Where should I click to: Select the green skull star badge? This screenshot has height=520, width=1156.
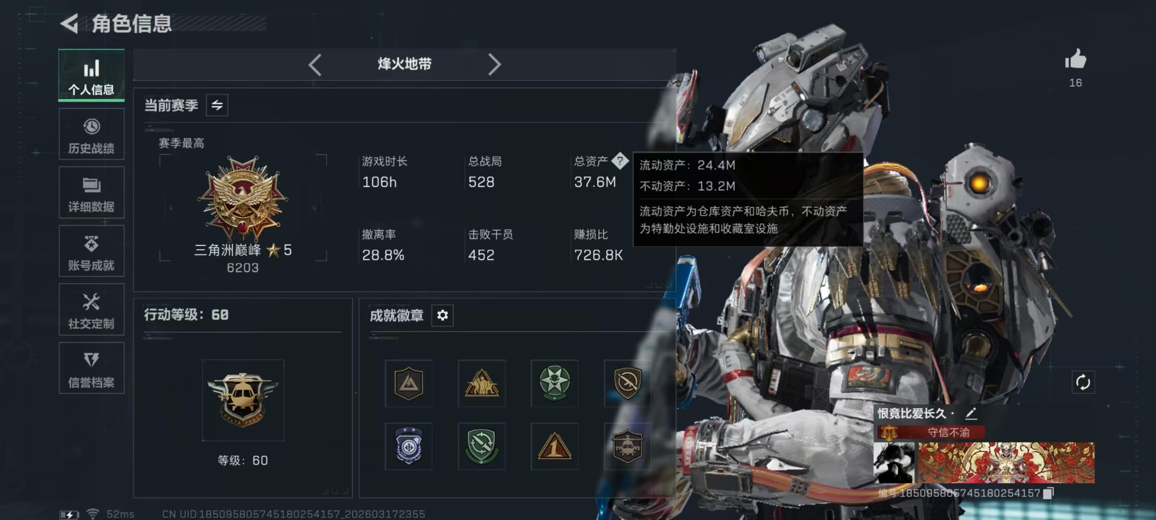pos(554,383)
